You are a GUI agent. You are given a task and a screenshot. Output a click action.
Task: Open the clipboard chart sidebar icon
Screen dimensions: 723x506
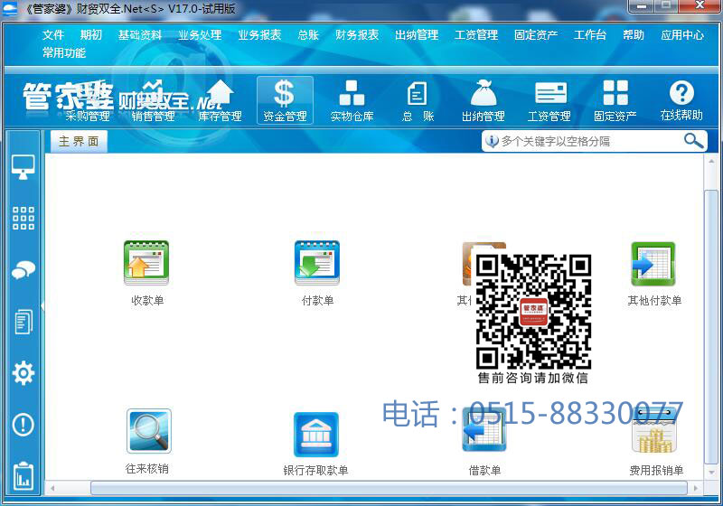pyautogui.click(x=23, y=476)
